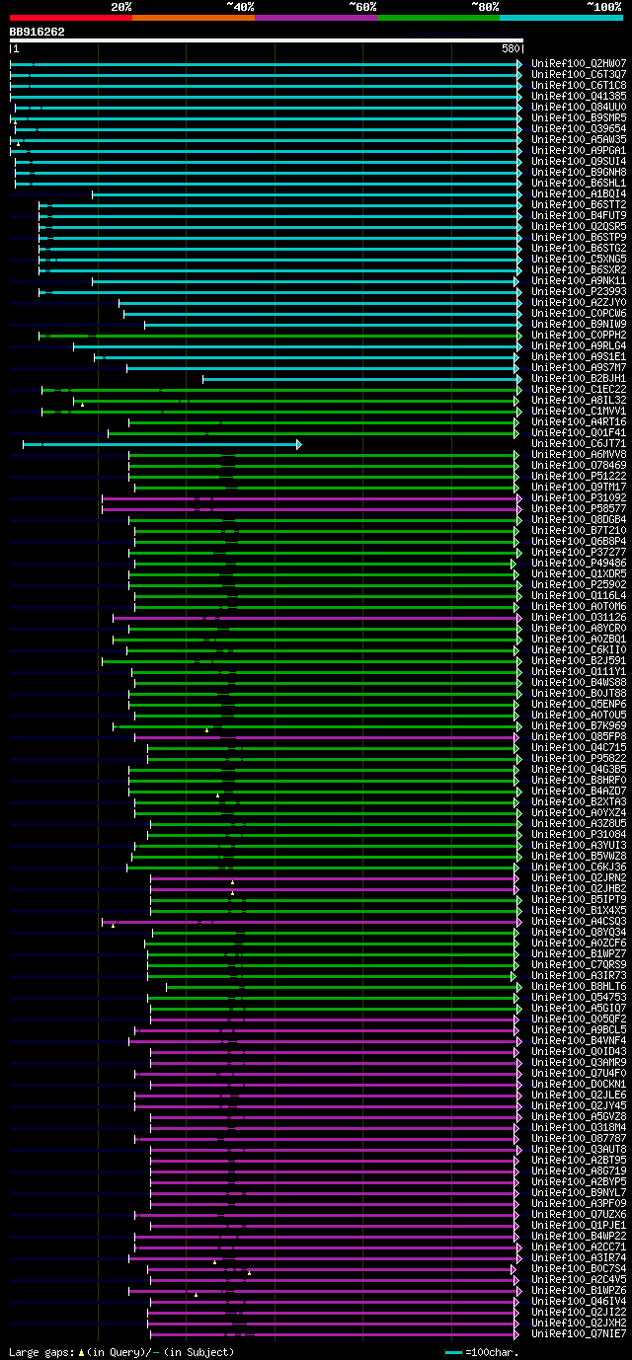Screen dimensions: 632x1360
Task: Select the UniRef100_C1EC22 label
Action: [579, 389]
